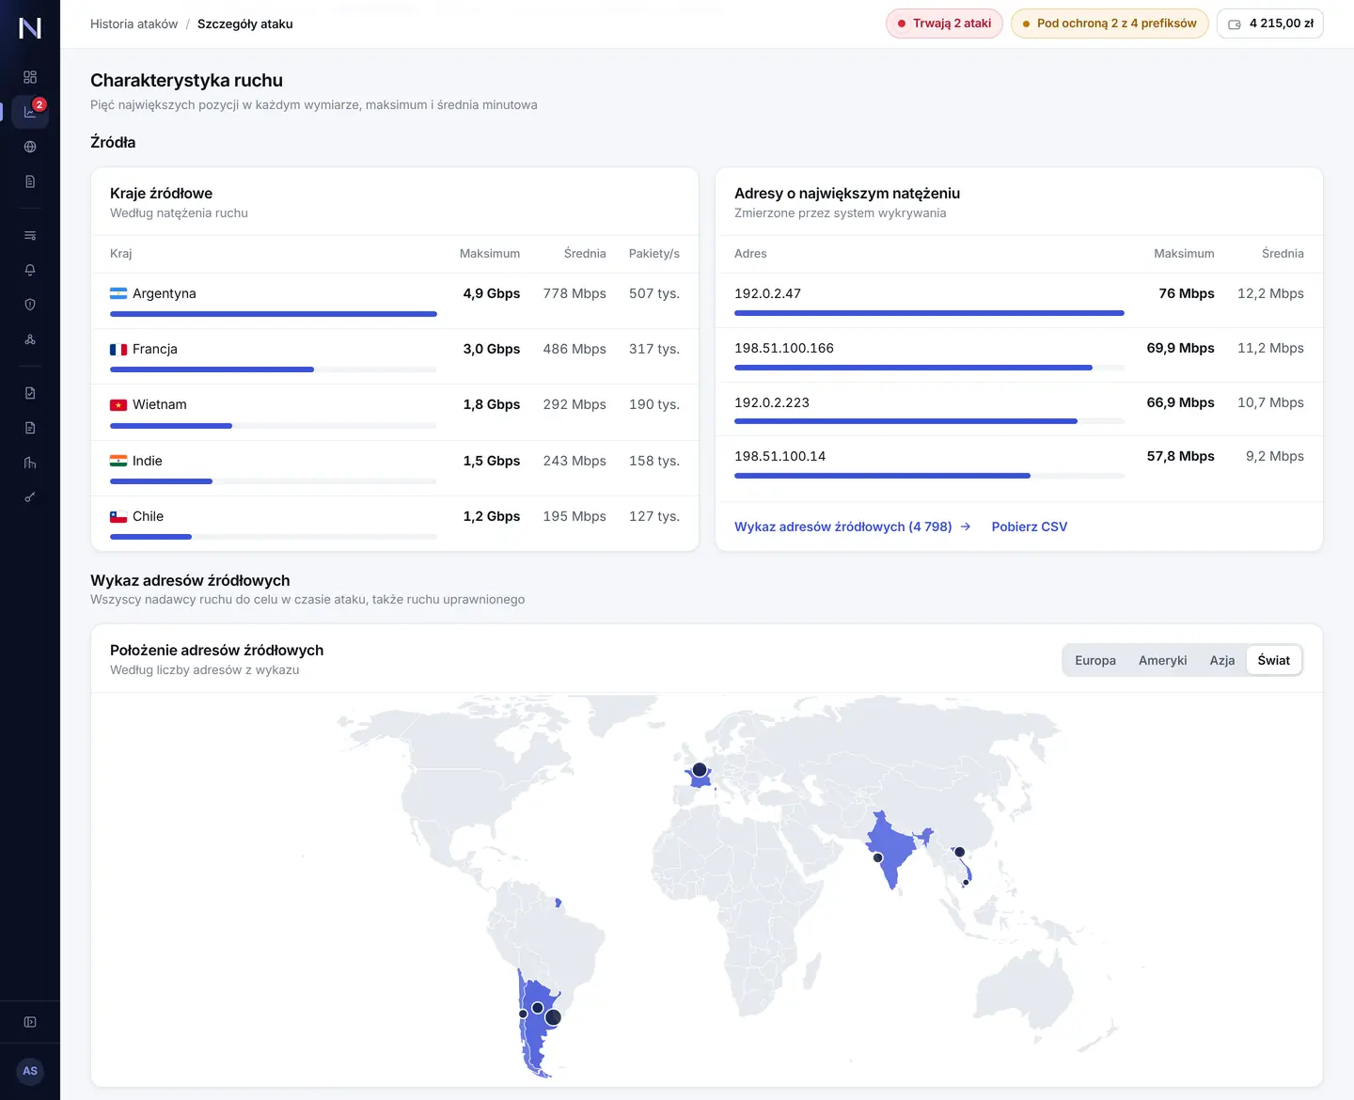Open the globe icon in sidebar

tap(30, 147)
